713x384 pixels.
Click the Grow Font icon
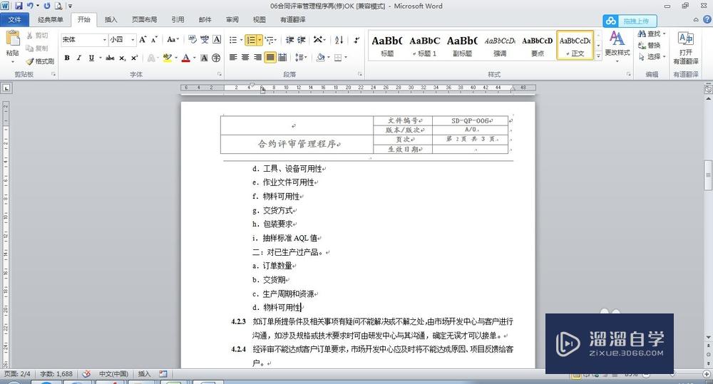point(143,39)
